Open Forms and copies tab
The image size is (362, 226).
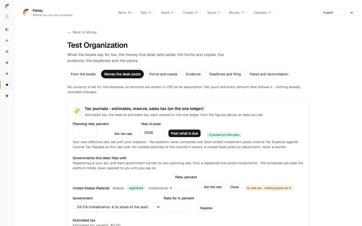[x=163, y=74]
